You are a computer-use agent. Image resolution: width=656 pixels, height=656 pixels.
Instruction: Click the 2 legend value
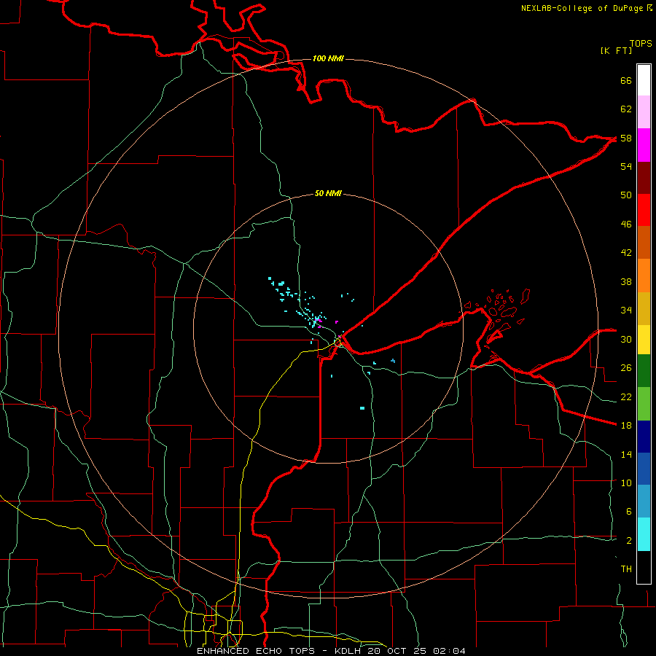629,541
